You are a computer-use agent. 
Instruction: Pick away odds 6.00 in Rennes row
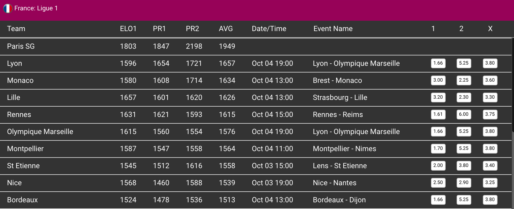point(464,115)
